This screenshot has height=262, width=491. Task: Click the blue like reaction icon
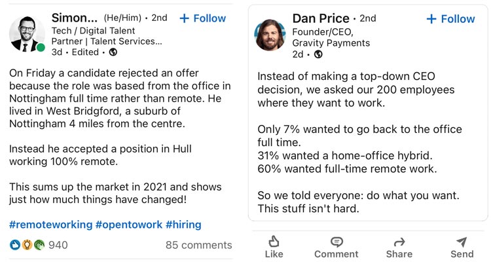pos(14,245)
